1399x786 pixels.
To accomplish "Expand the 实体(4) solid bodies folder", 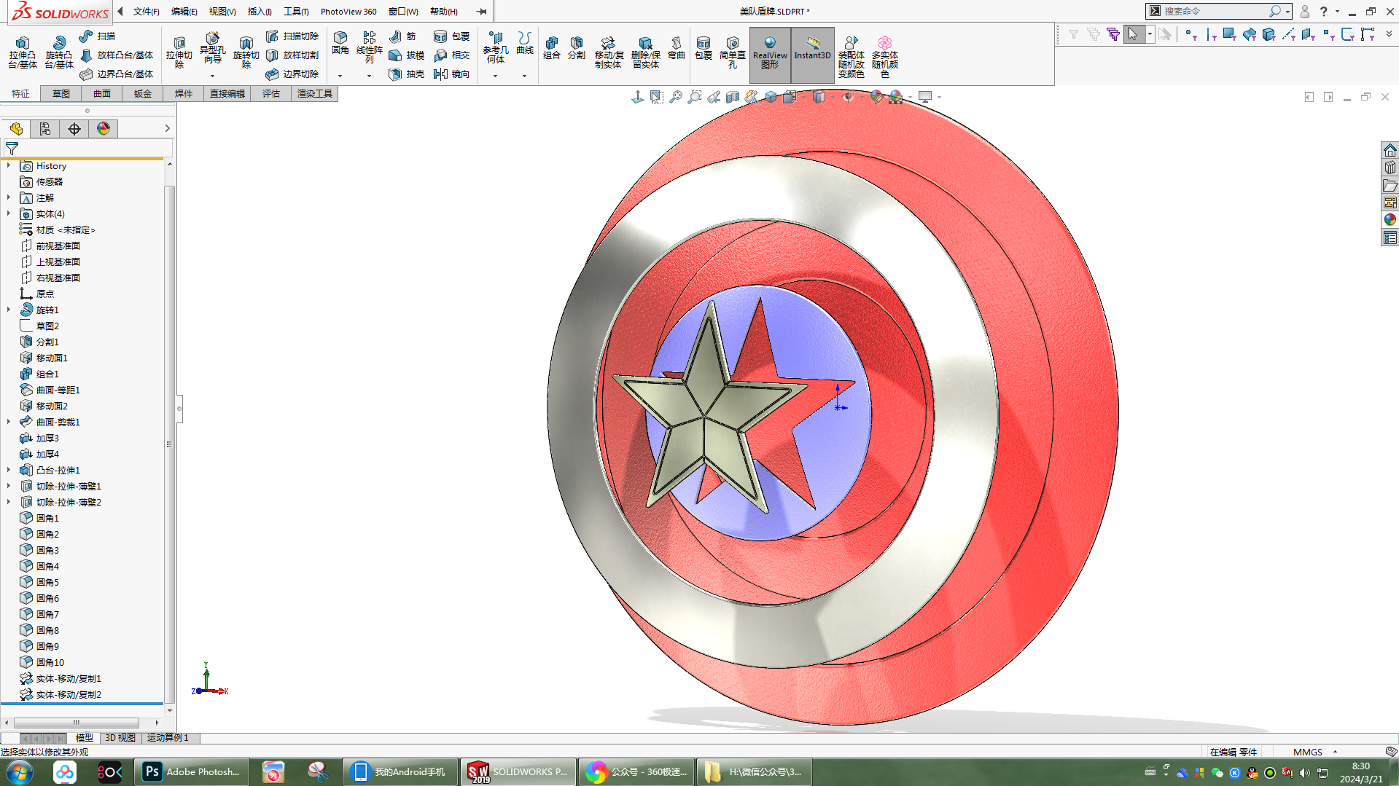I will (x=9, y=214).
